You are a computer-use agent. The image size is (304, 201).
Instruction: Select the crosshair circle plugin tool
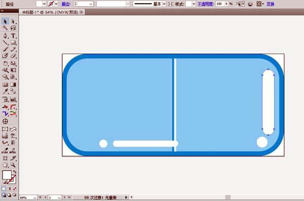click(x=5, y=121)
